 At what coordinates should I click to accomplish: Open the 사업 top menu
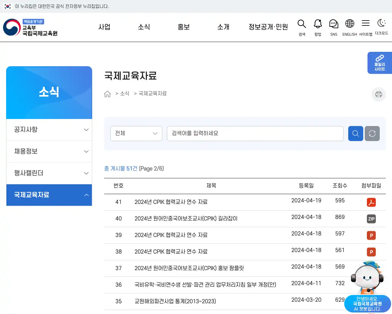(x=104, y=27)
